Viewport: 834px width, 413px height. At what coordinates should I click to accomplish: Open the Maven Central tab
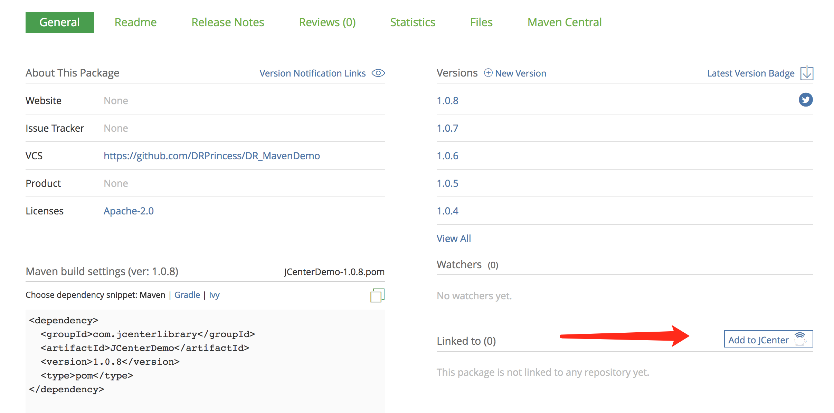[x=565, y=22]
